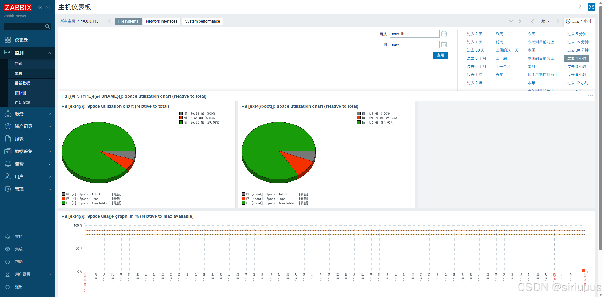603x297 pixels.
Task: Click the 退出 sign-out power icon
Action: [8, 287]
